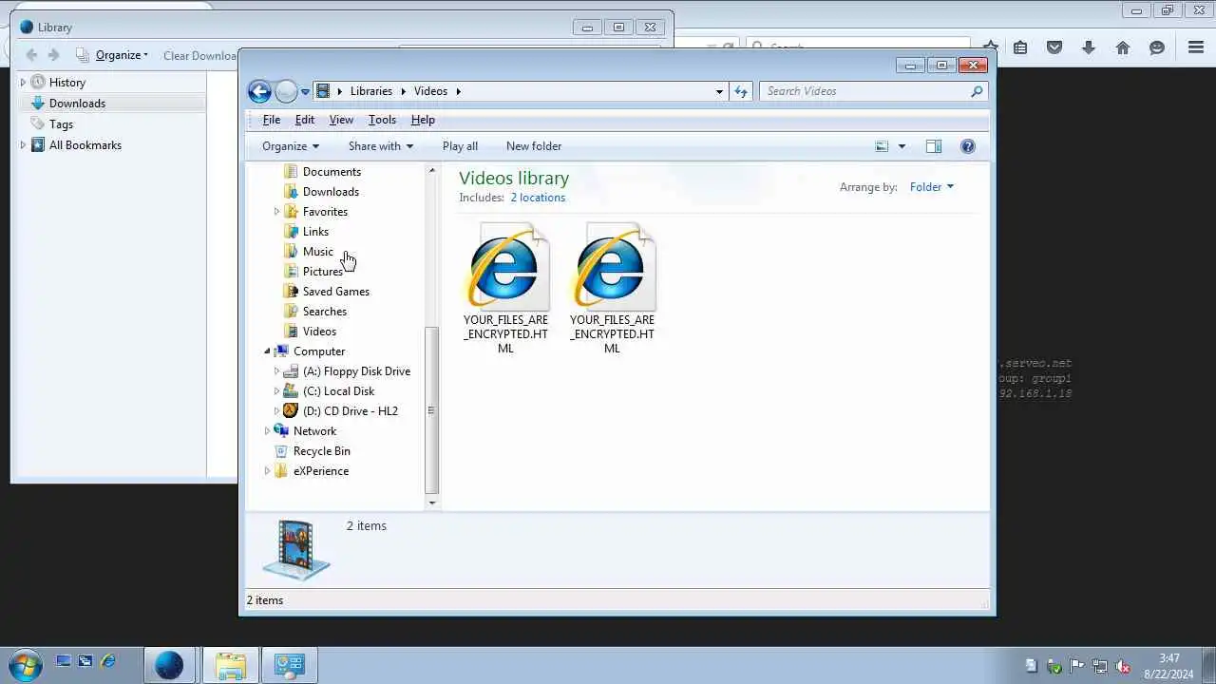Viewport: 1216px width, 684px height.
Task: Open Firefox bookmarks list icon
Action: click(1020, 47)
